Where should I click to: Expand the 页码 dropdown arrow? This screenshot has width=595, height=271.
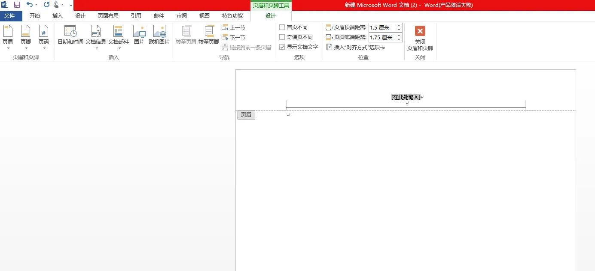(44, 48)
